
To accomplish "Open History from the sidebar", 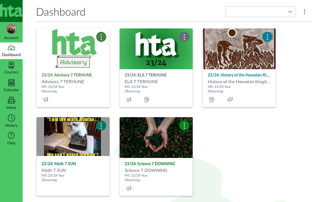I will [11, 121].
